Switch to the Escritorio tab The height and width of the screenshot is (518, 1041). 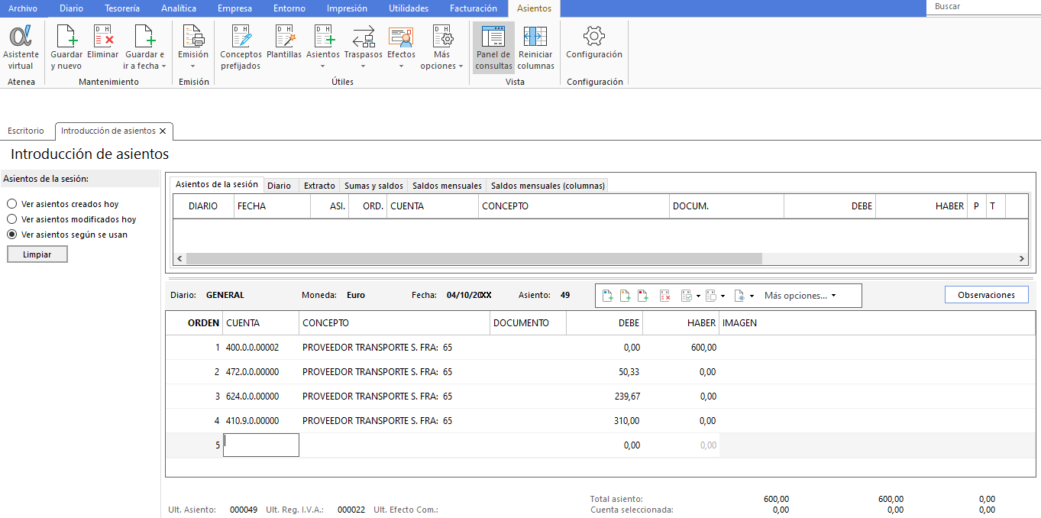pos(26,131)
